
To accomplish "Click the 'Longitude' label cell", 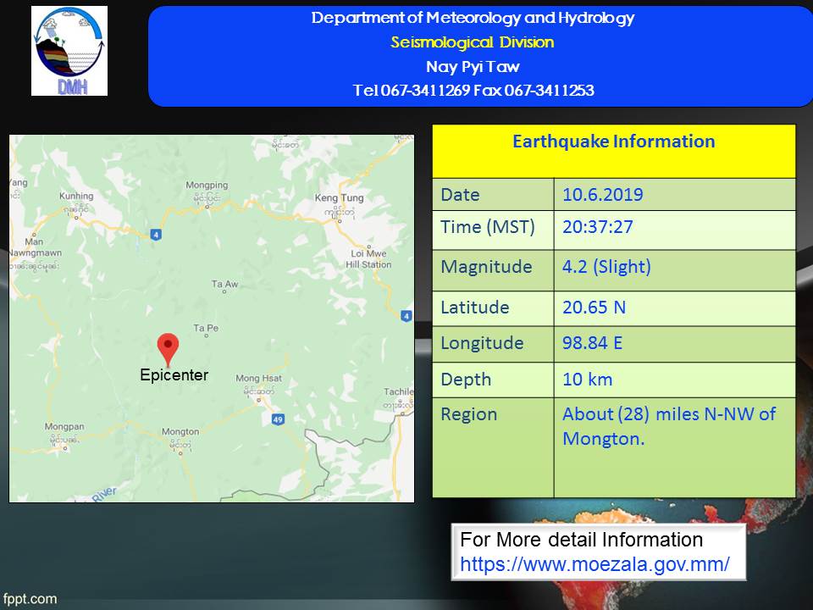I will tap(493, 344).
